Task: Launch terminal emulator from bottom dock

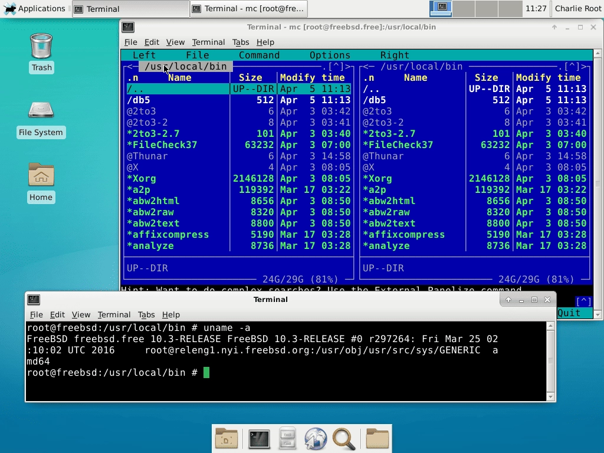Action: tap(259, 439)
